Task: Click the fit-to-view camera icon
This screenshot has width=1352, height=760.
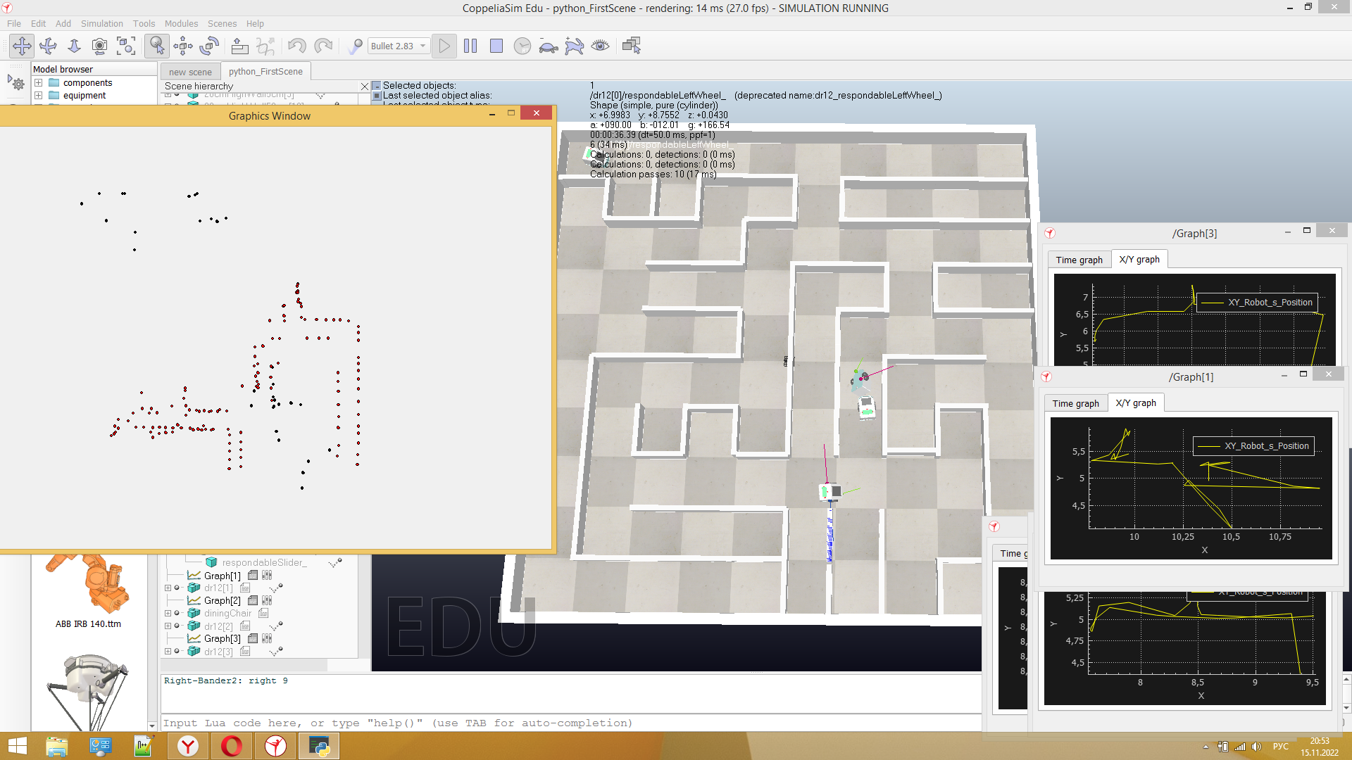Action: coord(126,46)
